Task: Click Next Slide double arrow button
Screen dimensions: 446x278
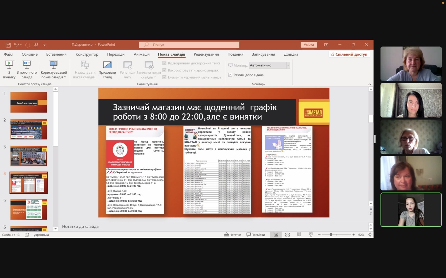Action: pyautogui.click(x=371, y=214)
